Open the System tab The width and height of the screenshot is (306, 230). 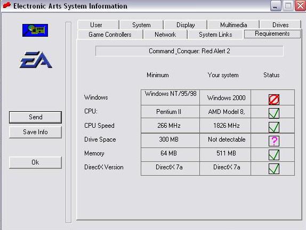click(141, 25)
